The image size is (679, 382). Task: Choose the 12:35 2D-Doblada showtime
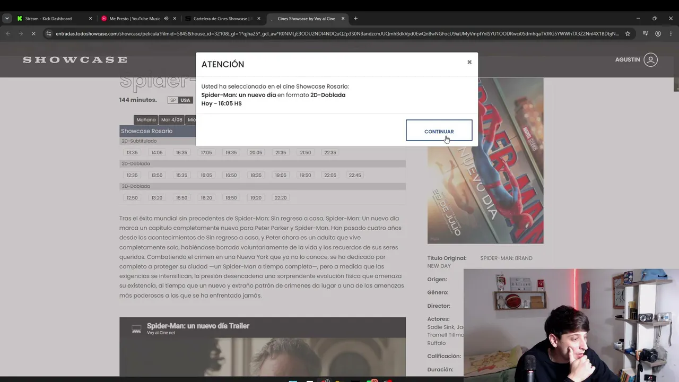click(132, 175)
